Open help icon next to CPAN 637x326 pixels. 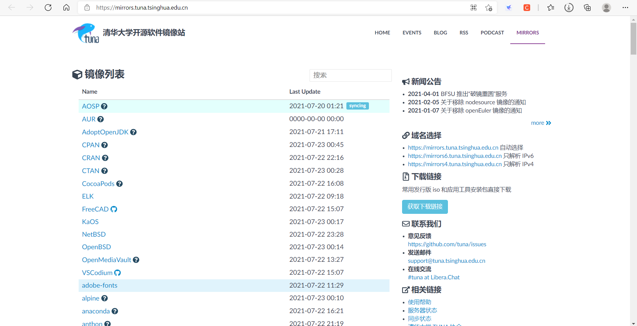[105, 145]
